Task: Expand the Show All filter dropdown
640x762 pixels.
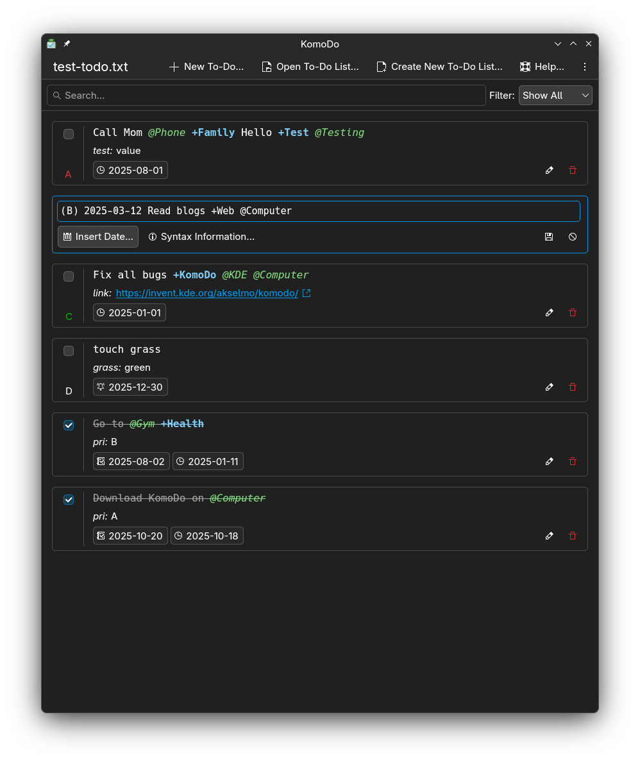Action: pyautogui.click(x=555, y=96)
